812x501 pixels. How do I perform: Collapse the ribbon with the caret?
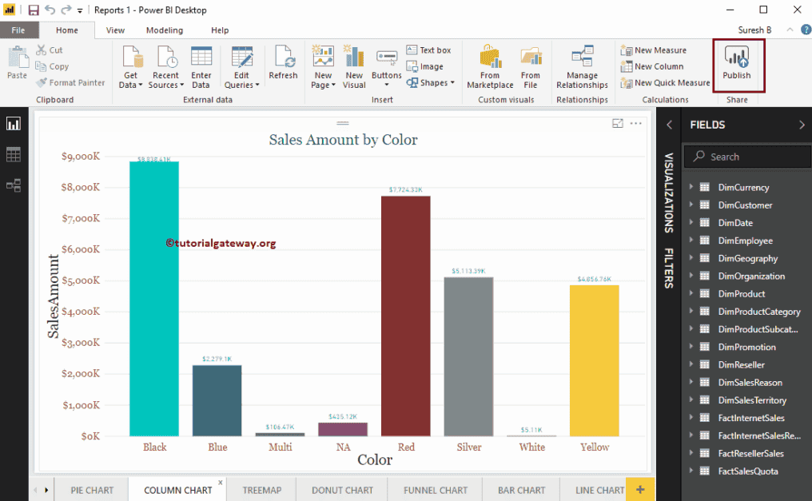[x=790, y=30]
